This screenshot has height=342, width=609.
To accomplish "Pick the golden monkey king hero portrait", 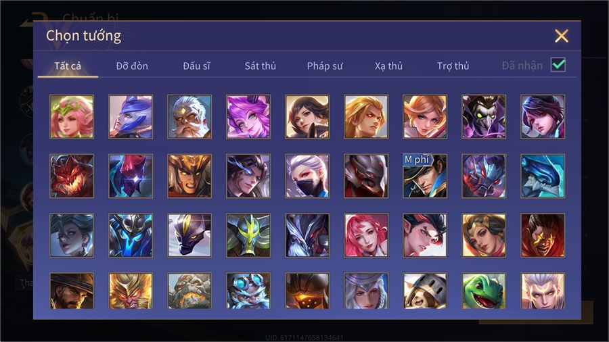I will [x=131, y=291].
